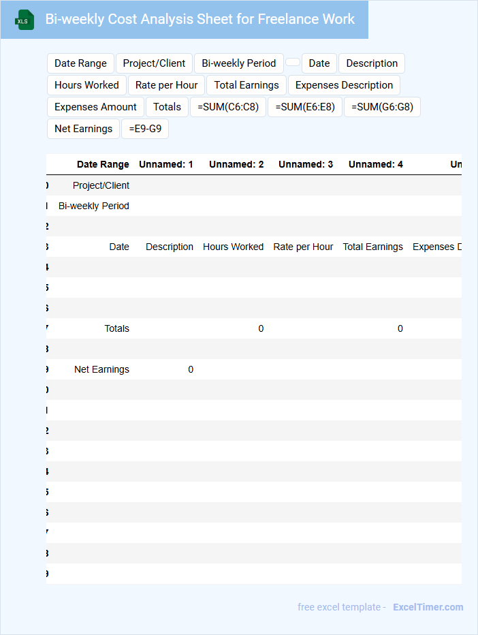Click the Expenses Description tag

coord(344,85)
